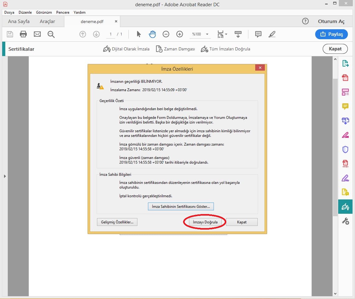Open the page fit options dropdown
The image size is (355, 299).
pyautogui.click(x=222, y=34)
